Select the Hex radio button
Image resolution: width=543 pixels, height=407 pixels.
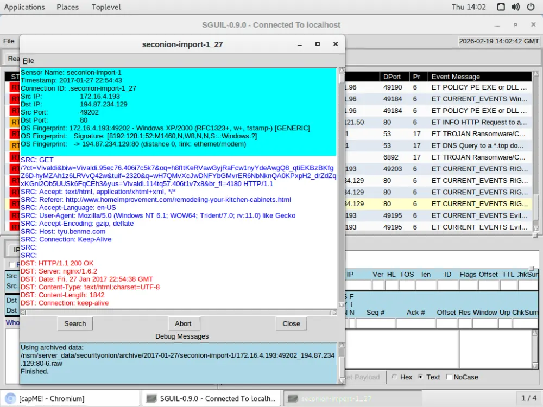click(394, 377)
